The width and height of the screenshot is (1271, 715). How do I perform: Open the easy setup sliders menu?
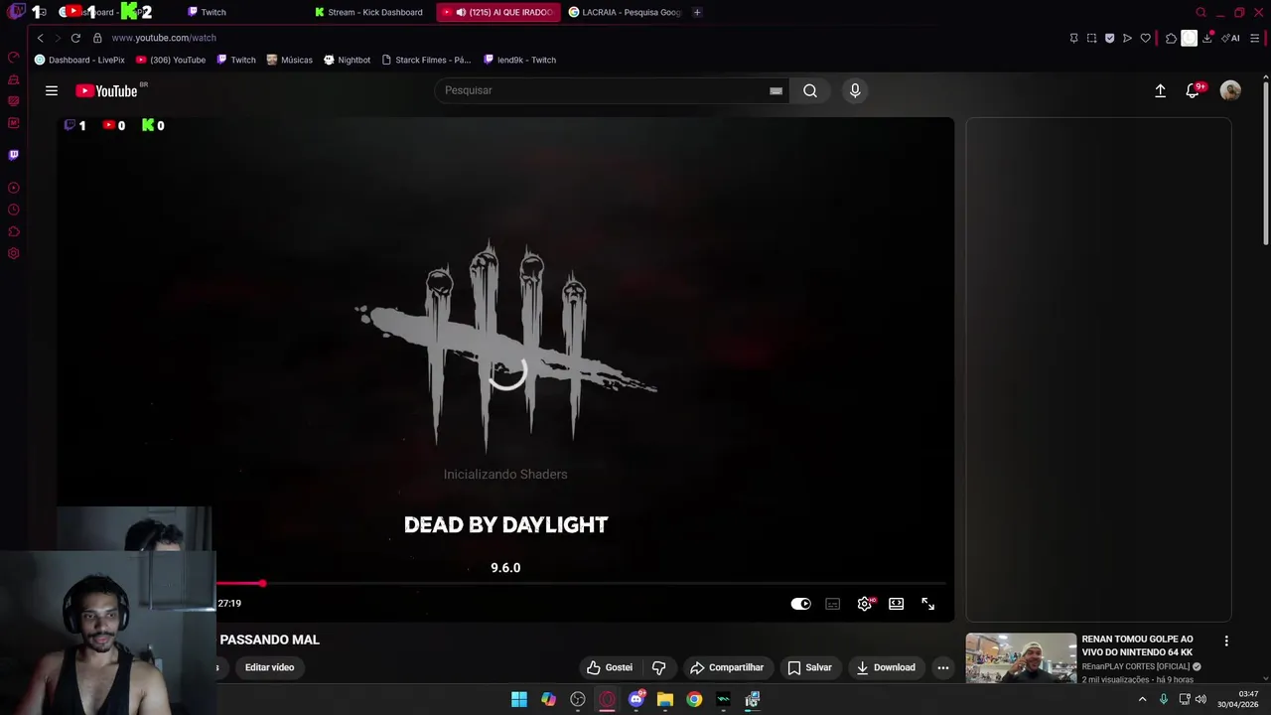click(x=1255, y=38)
